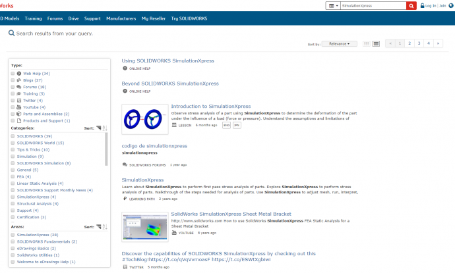The width and height of the screenshot is (455, 273).
Task: Click the Products and Support document icon
Action: click(19, 121)
